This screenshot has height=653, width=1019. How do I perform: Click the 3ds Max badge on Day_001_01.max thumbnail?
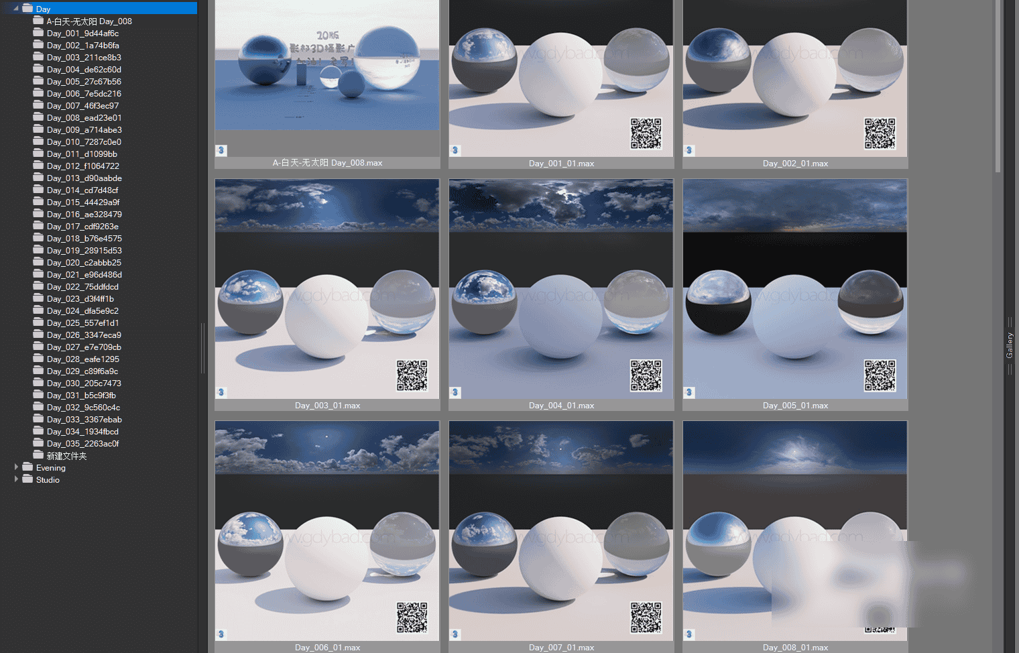(455, 150)
